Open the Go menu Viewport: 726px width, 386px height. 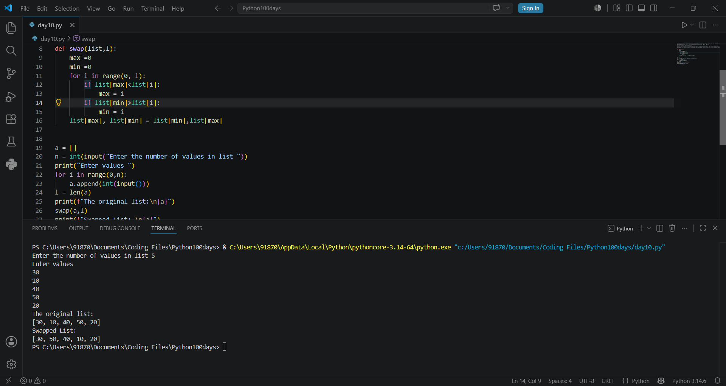(111, 8)
